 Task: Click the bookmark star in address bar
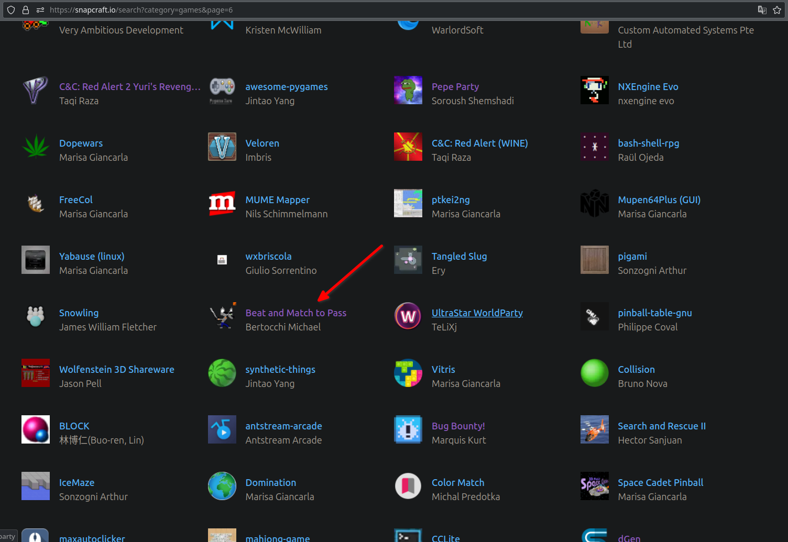click(x=777, y=10)
